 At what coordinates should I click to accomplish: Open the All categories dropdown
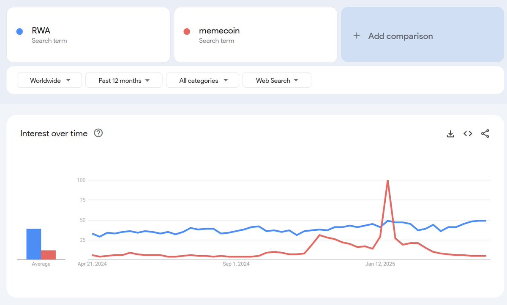202,80
